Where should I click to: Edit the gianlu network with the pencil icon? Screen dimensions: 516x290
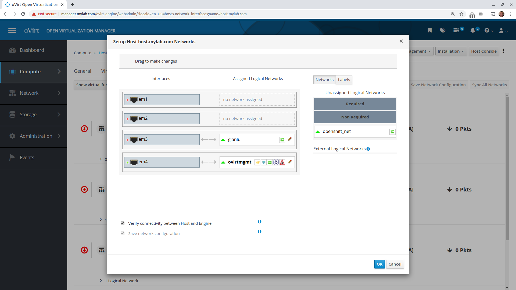coord(290,139)
